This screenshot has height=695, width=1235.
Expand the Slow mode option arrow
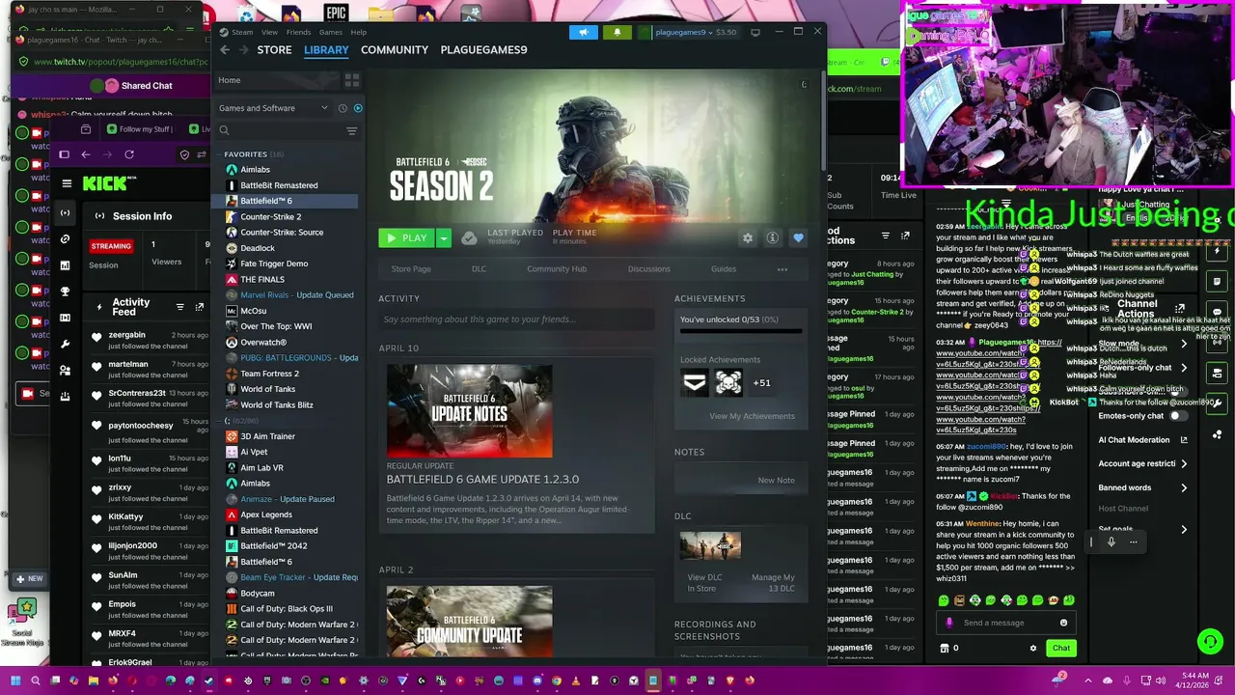(x=1184, y=344)
